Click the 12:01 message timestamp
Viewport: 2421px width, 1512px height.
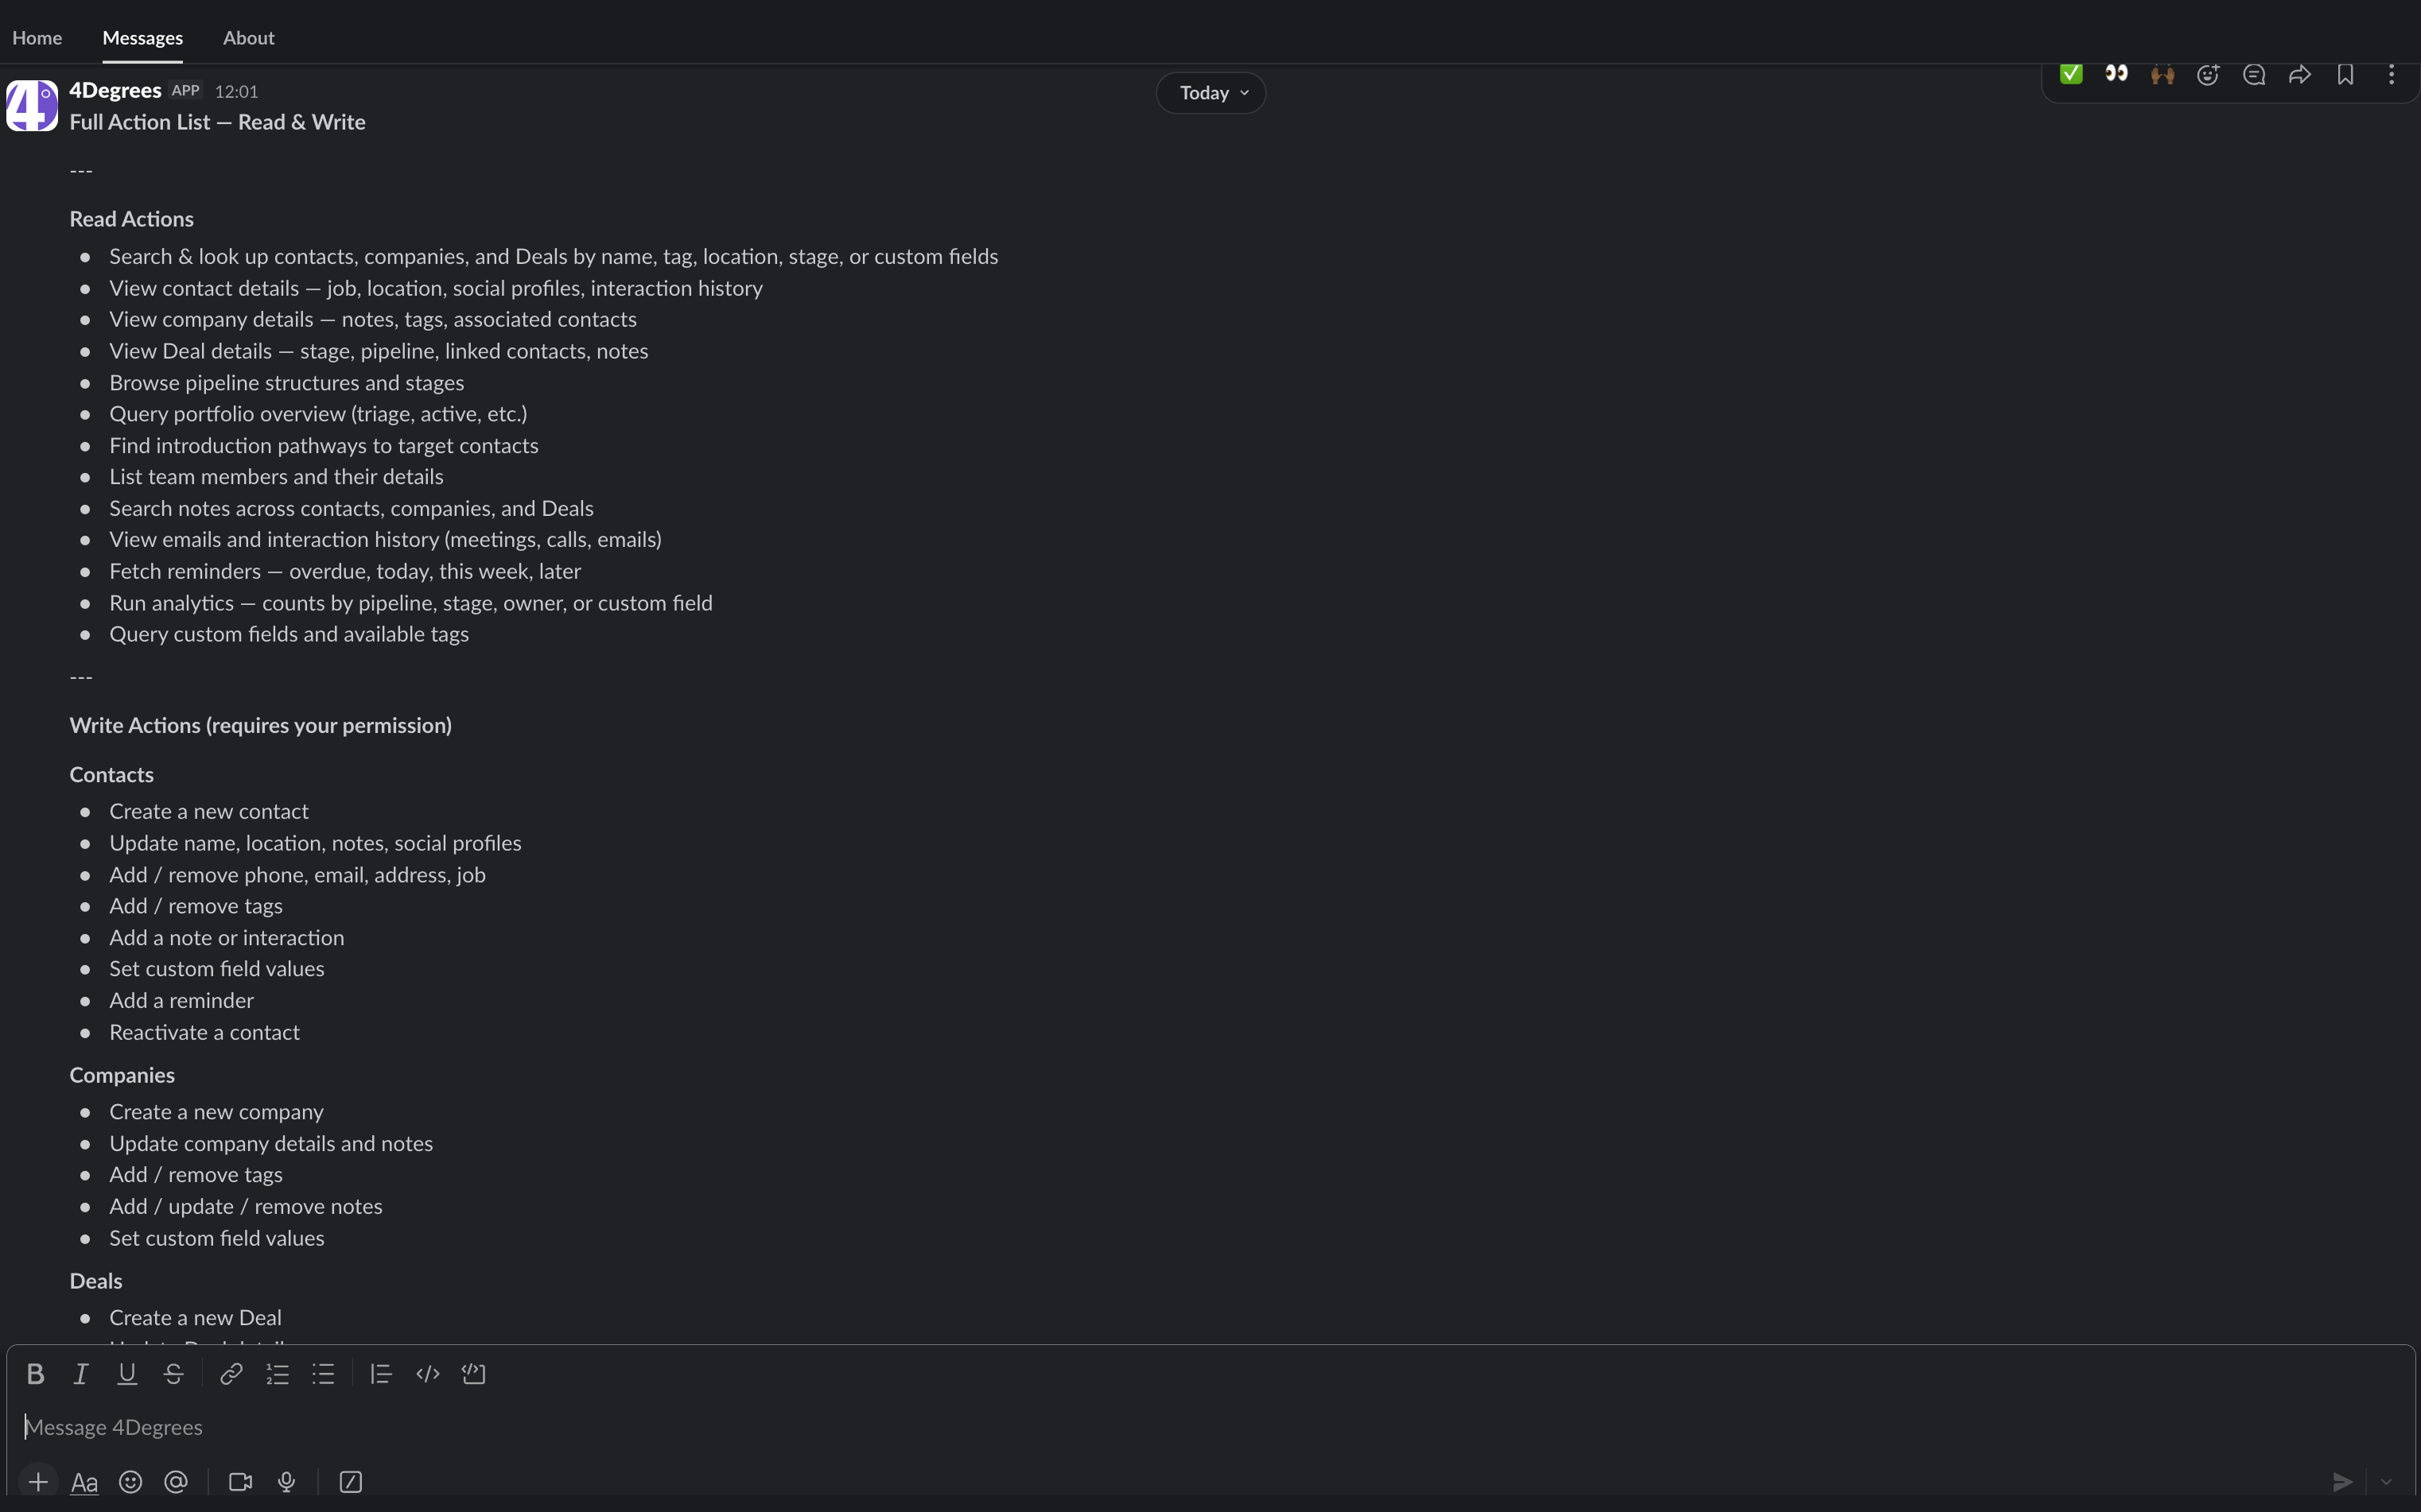pyautogui.click(x=236, y=91)
